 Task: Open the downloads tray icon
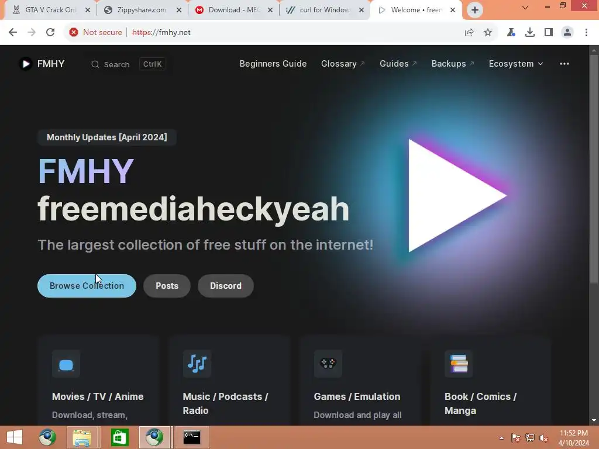coord(530,33)
